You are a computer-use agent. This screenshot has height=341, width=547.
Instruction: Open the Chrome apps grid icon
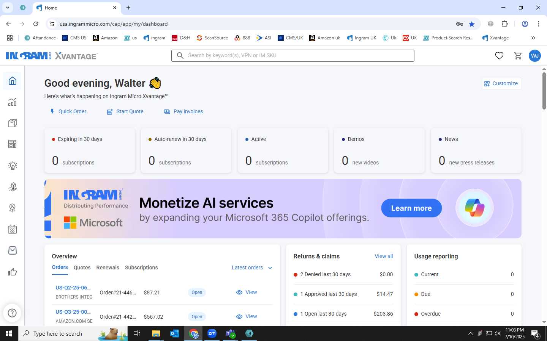(x=10, y=38)
